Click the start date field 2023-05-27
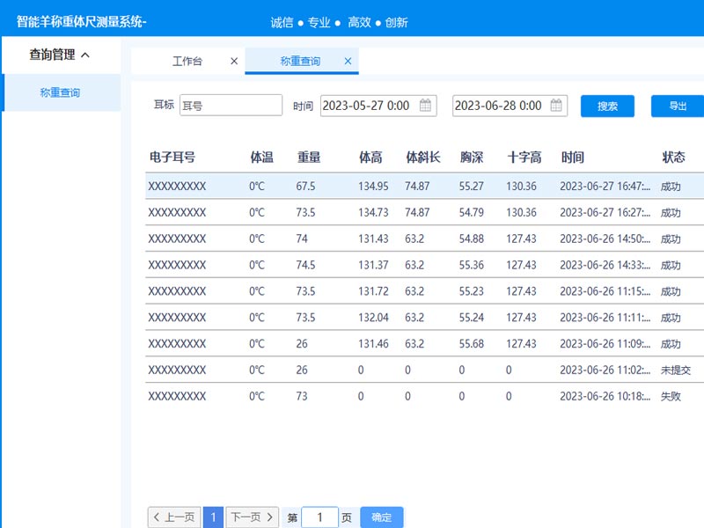This screenshot has height=528, width=704. pyautogui.click(x=367, y=106)
